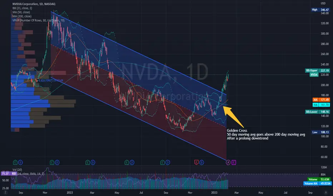Screen dimensions: 333x196
Task: Click the 25.00 RSI axis label
Action: pos(5,188)
